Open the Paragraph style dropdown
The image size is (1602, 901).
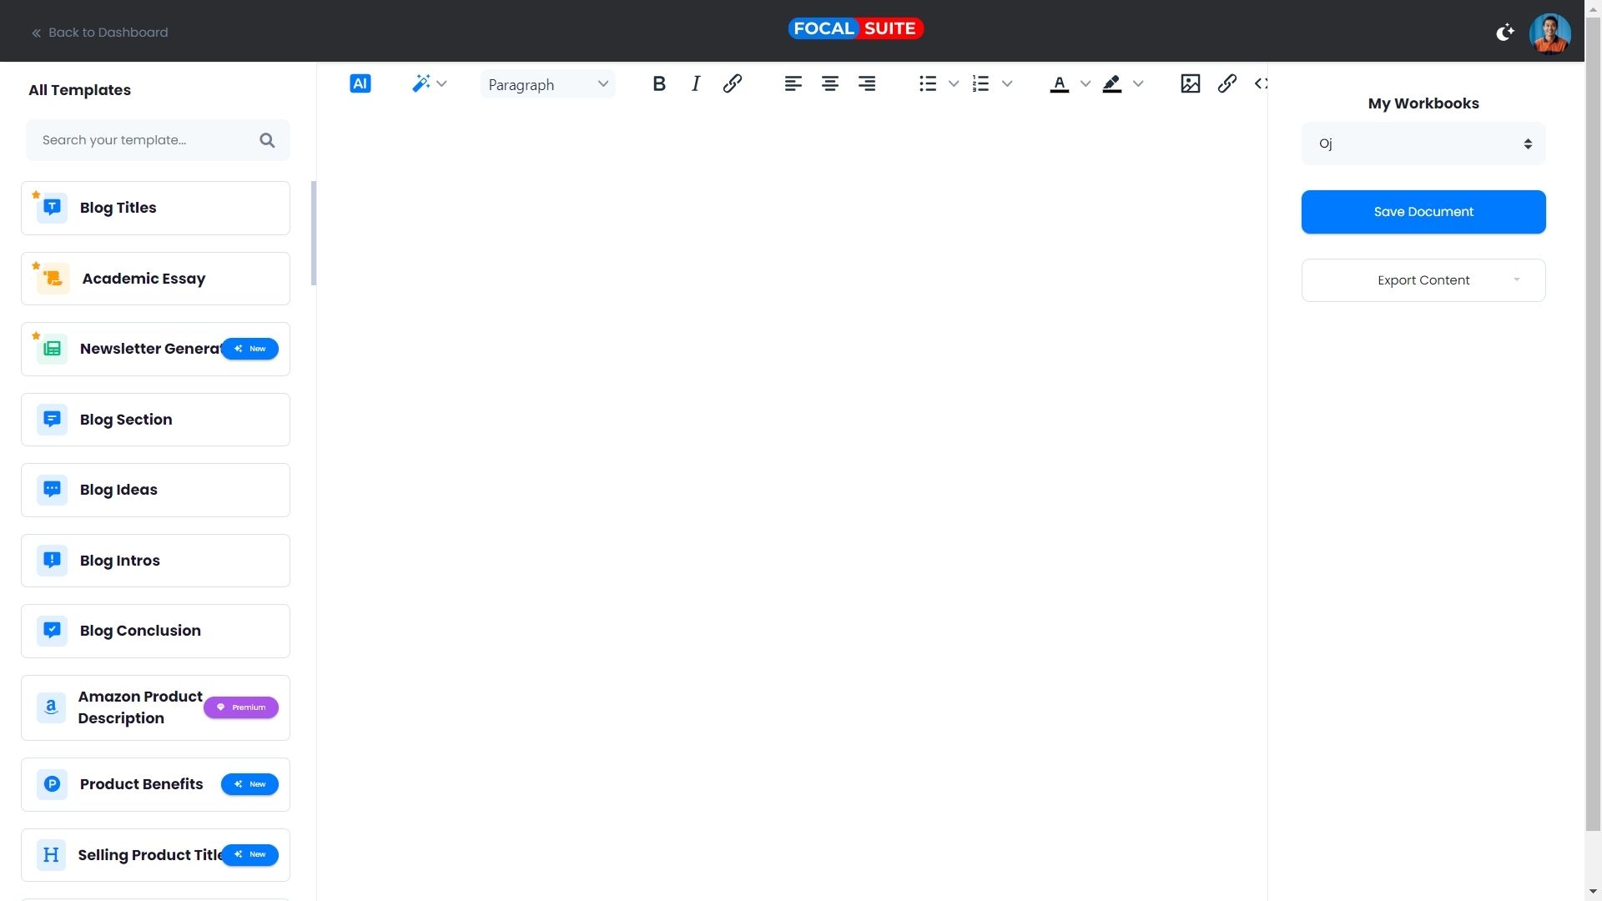(x=547, y=84)
